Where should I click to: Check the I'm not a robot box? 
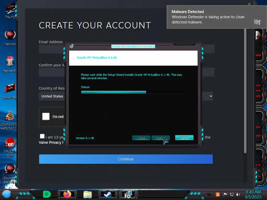[x=46, y=116]
